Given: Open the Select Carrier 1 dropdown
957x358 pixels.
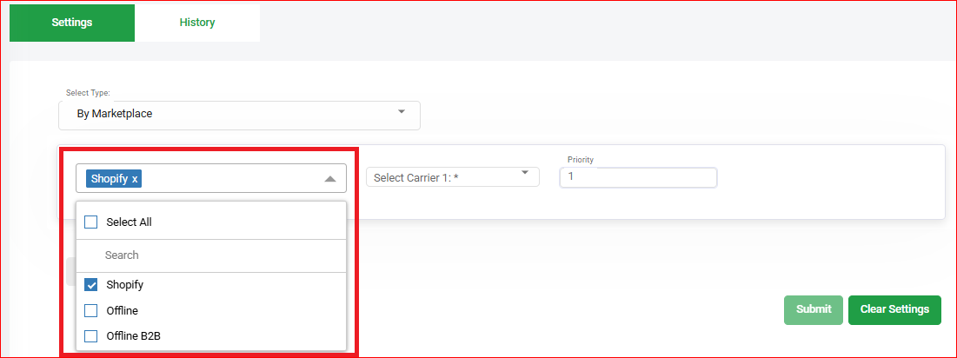Looking at the screenshot, I should point(452,177).
